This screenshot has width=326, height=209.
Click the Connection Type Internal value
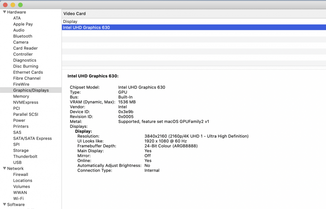click(152, 170)
